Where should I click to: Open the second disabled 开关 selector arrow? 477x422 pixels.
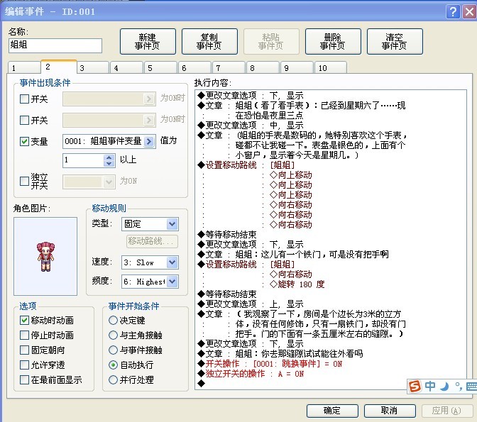pyautogui.click(x=149, y=120)
